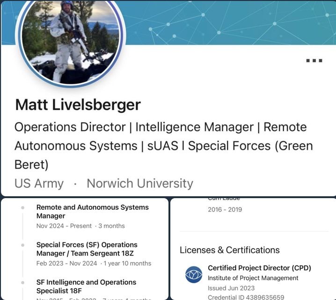The image size is (336, 300).
Task: Click the Institute of Project Management issuer text
Action: 253,278
